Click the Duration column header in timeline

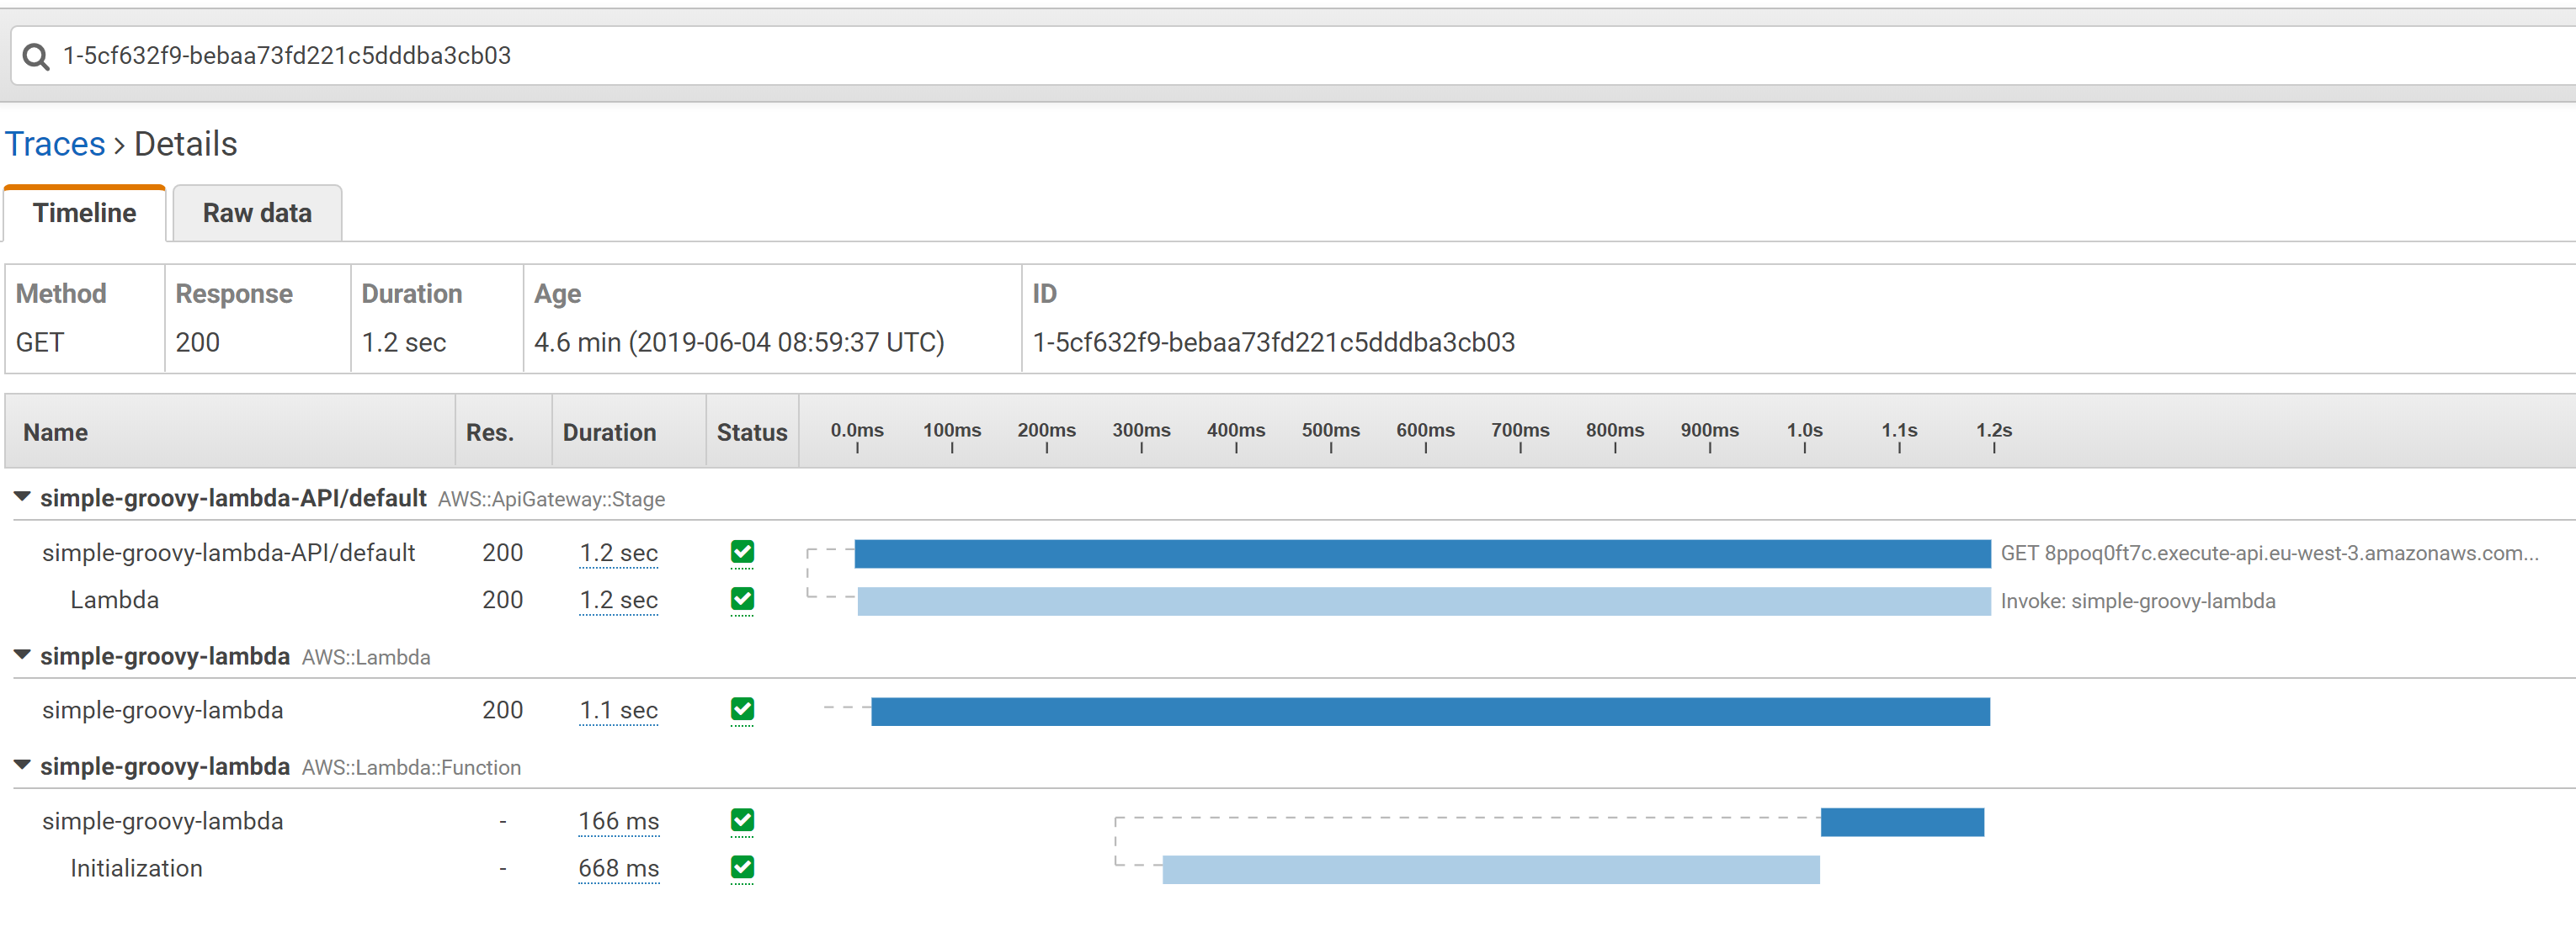click(x=609, y=432)
